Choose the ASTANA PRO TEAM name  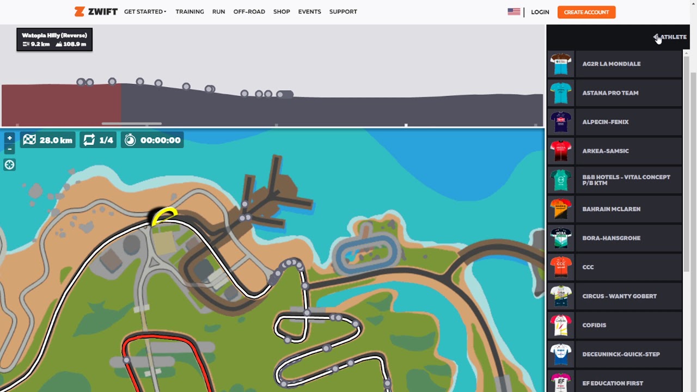coord(610,93)
